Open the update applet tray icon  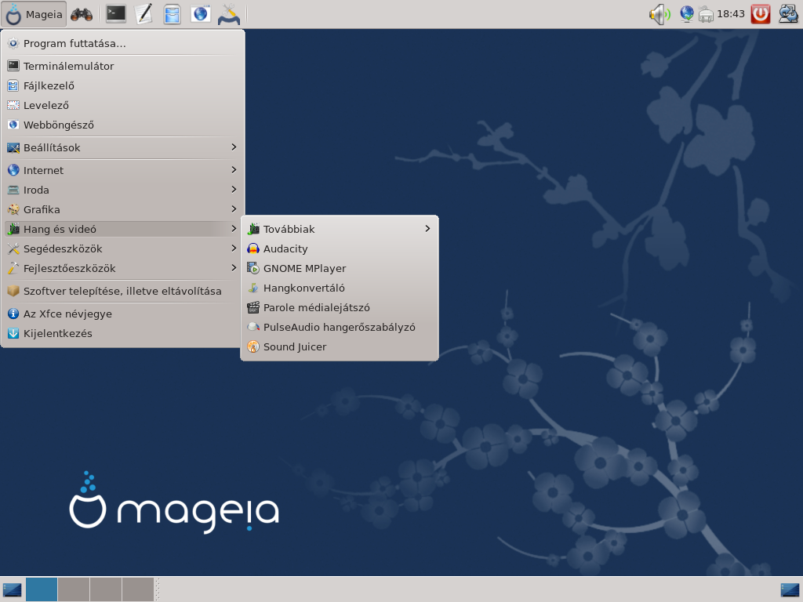point(788,14)
